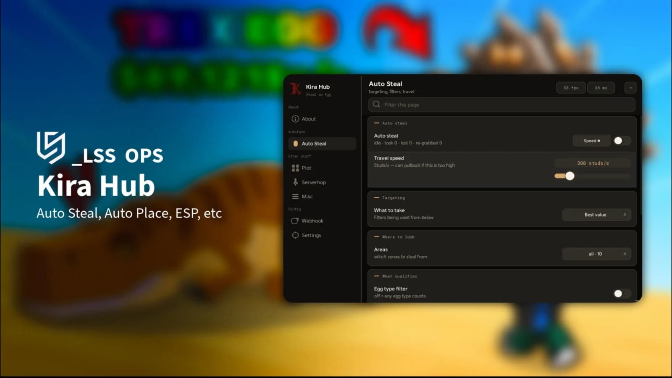
Task: Open Webhook via its sidebar icon
Action: pos(295,221)
